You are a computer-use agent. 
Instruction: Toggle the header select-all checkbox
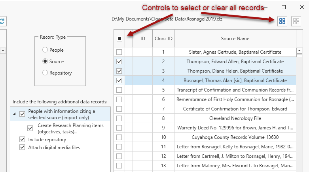(119, 39)
